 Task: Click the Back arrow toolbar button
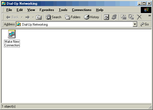tap(12, 17)
